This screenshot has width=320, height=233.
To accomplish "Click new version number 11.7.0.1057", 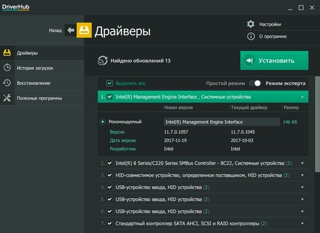I will tap(176, 132).
